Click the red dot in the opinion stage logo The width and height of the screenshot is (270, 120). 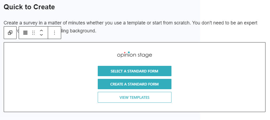125,52
